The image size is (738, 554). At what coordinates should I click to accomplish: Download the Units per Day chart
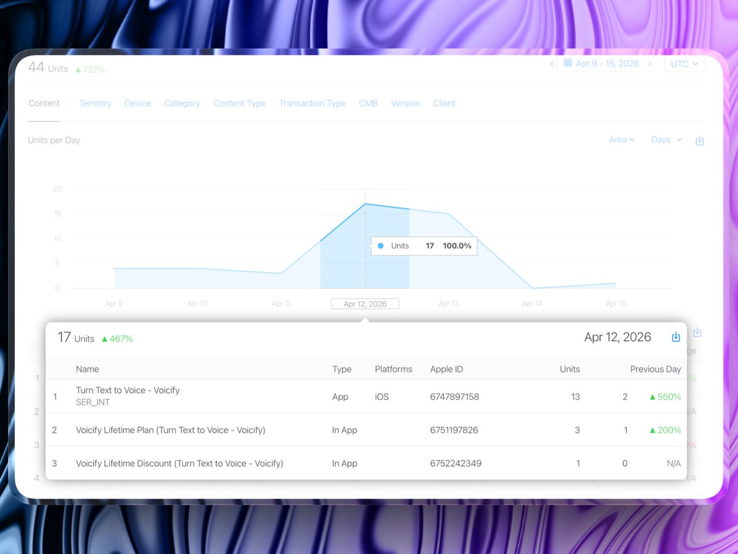699,140
